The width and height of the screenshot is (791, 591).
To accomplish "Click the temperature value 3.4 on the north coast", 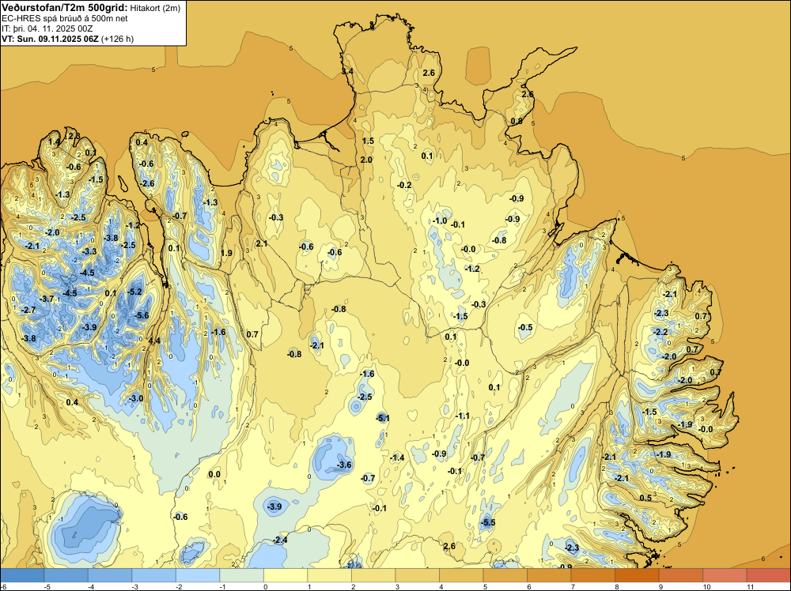I will click(347, 72).
